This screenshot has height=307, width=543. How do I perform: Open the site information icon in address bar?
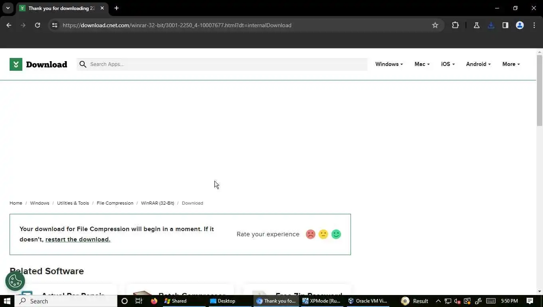point(55,25)
